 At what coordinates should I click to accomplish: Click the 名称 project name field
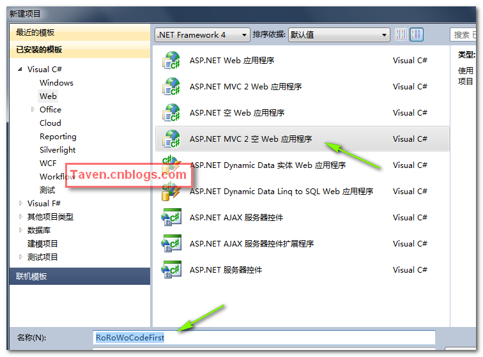pos(264,338)
